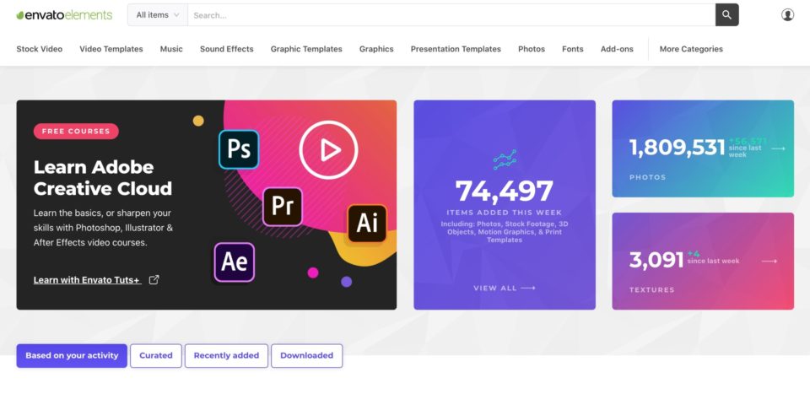
Task: Open the All items dropdown
Action: [x=158, y=15]
